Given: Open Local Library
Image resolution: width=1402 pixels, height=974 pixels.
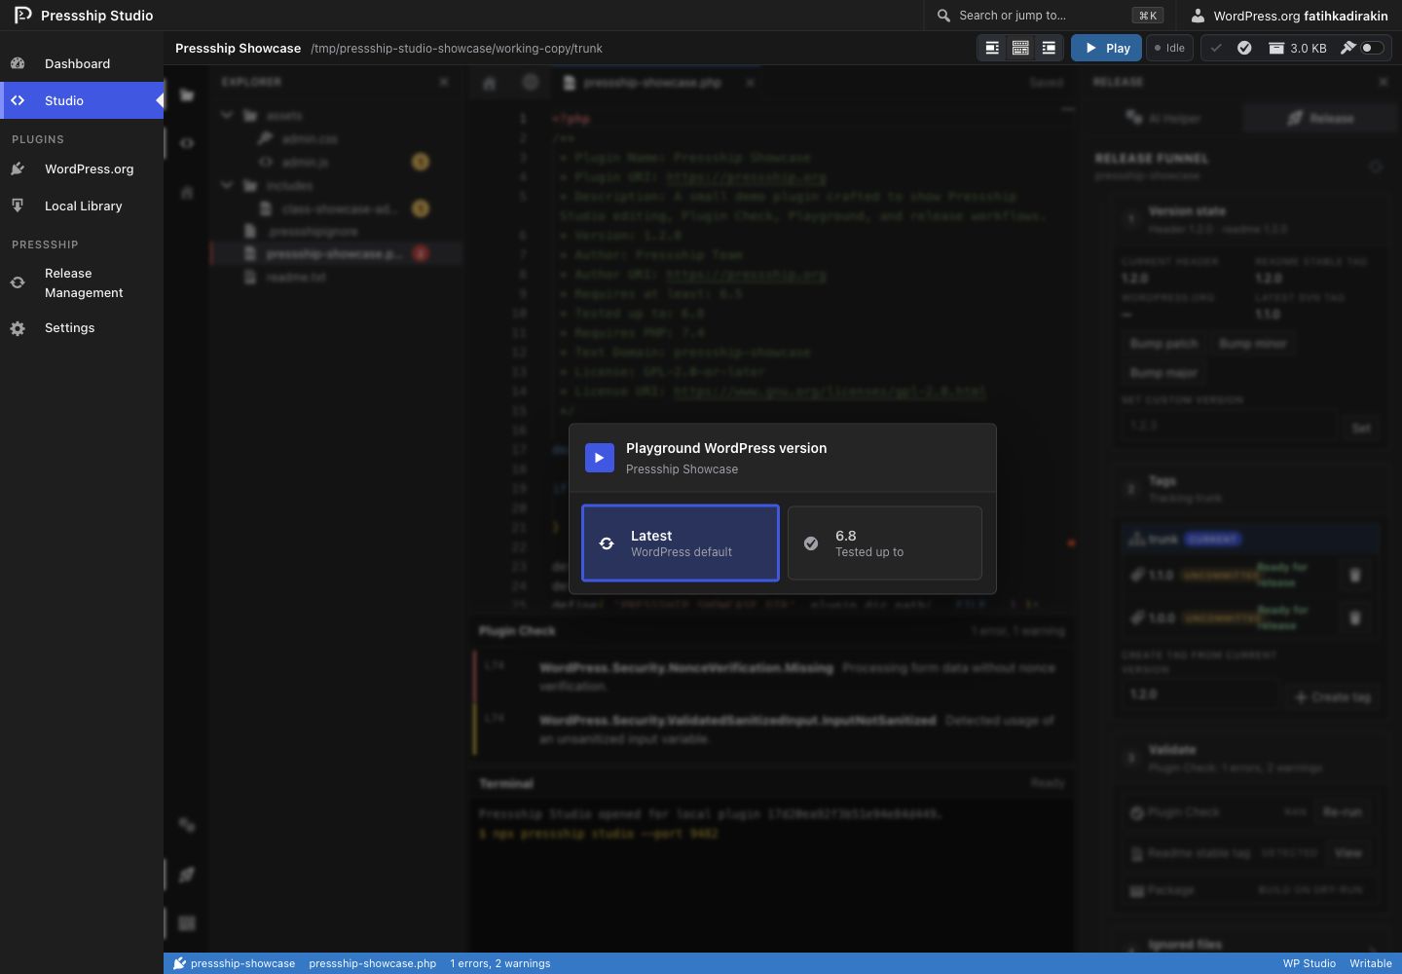Looking at the screenshot, I should pyautogui.click(x=82, y=206).
